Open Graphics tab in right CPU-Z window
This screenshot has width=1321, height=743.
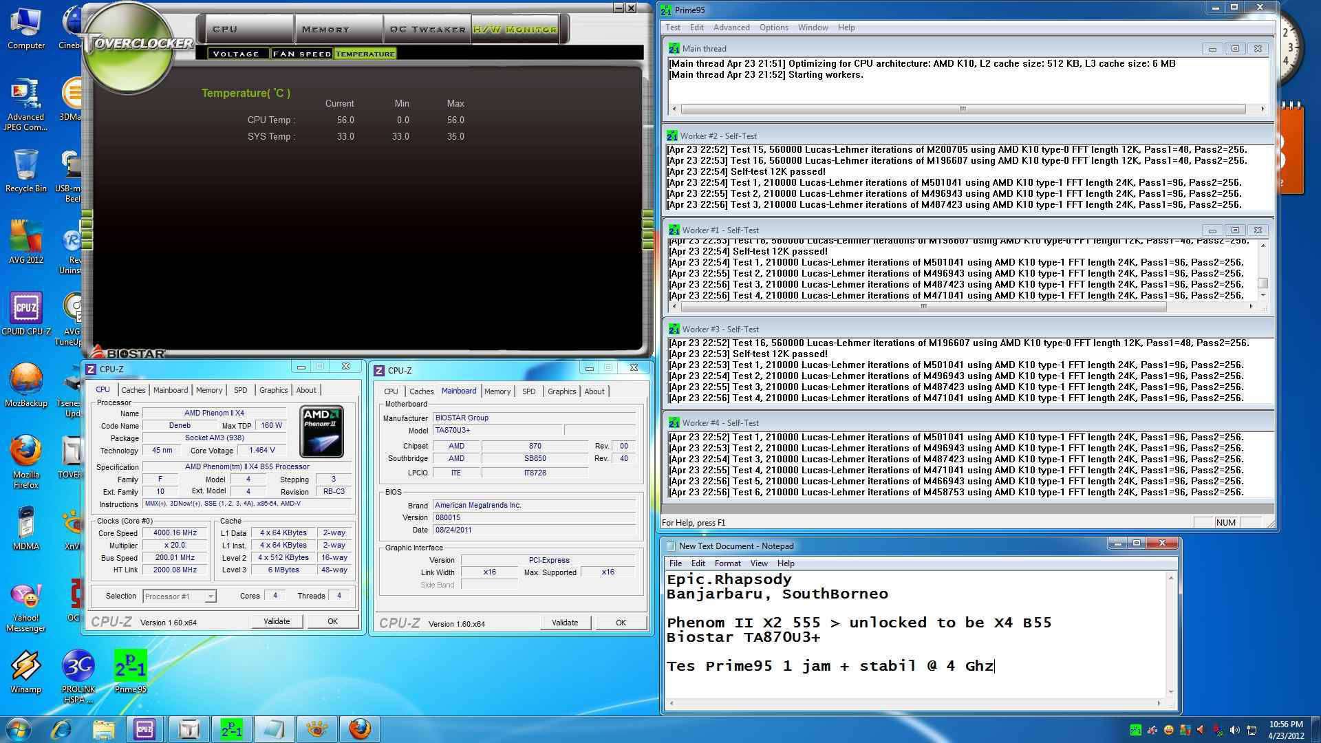(x=561, y=391)
